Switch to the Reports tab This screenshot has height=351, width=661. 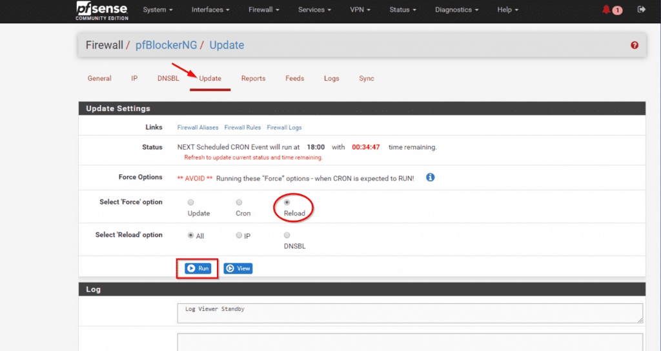[253, 78]
